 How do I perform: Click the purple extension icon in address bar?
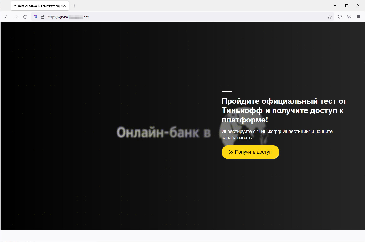35,17
